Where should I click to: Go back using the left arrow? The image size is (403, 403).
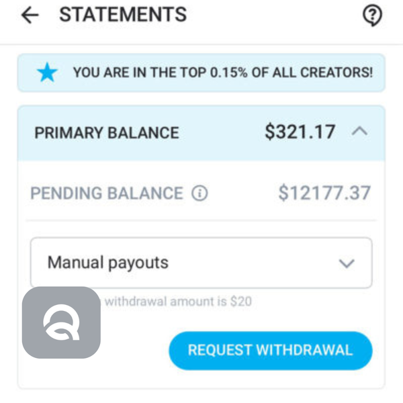coord(30,15)
